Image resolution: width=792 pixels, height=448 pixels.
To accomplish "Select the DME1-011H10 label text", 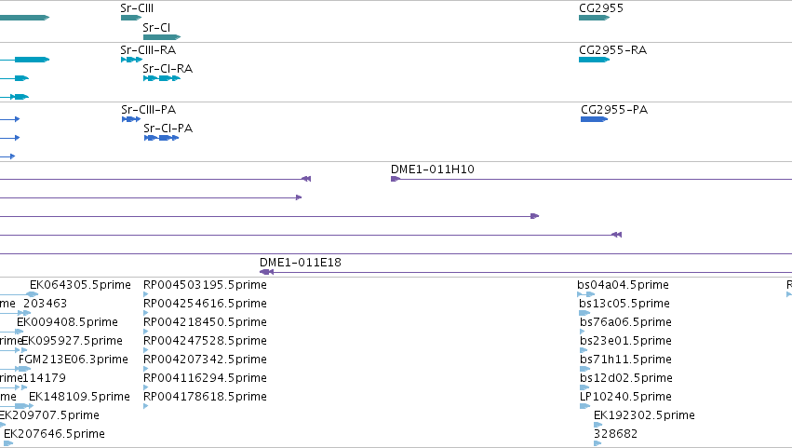I will [x=433, y=170].
